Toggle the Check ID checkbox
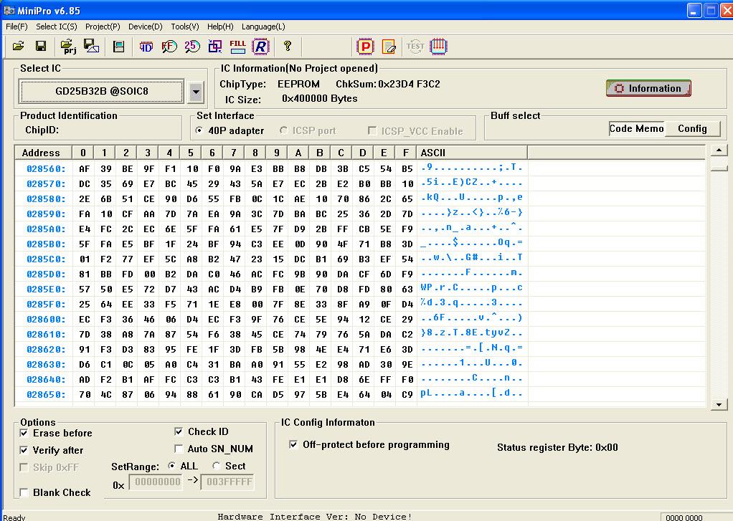 point(179,431)
